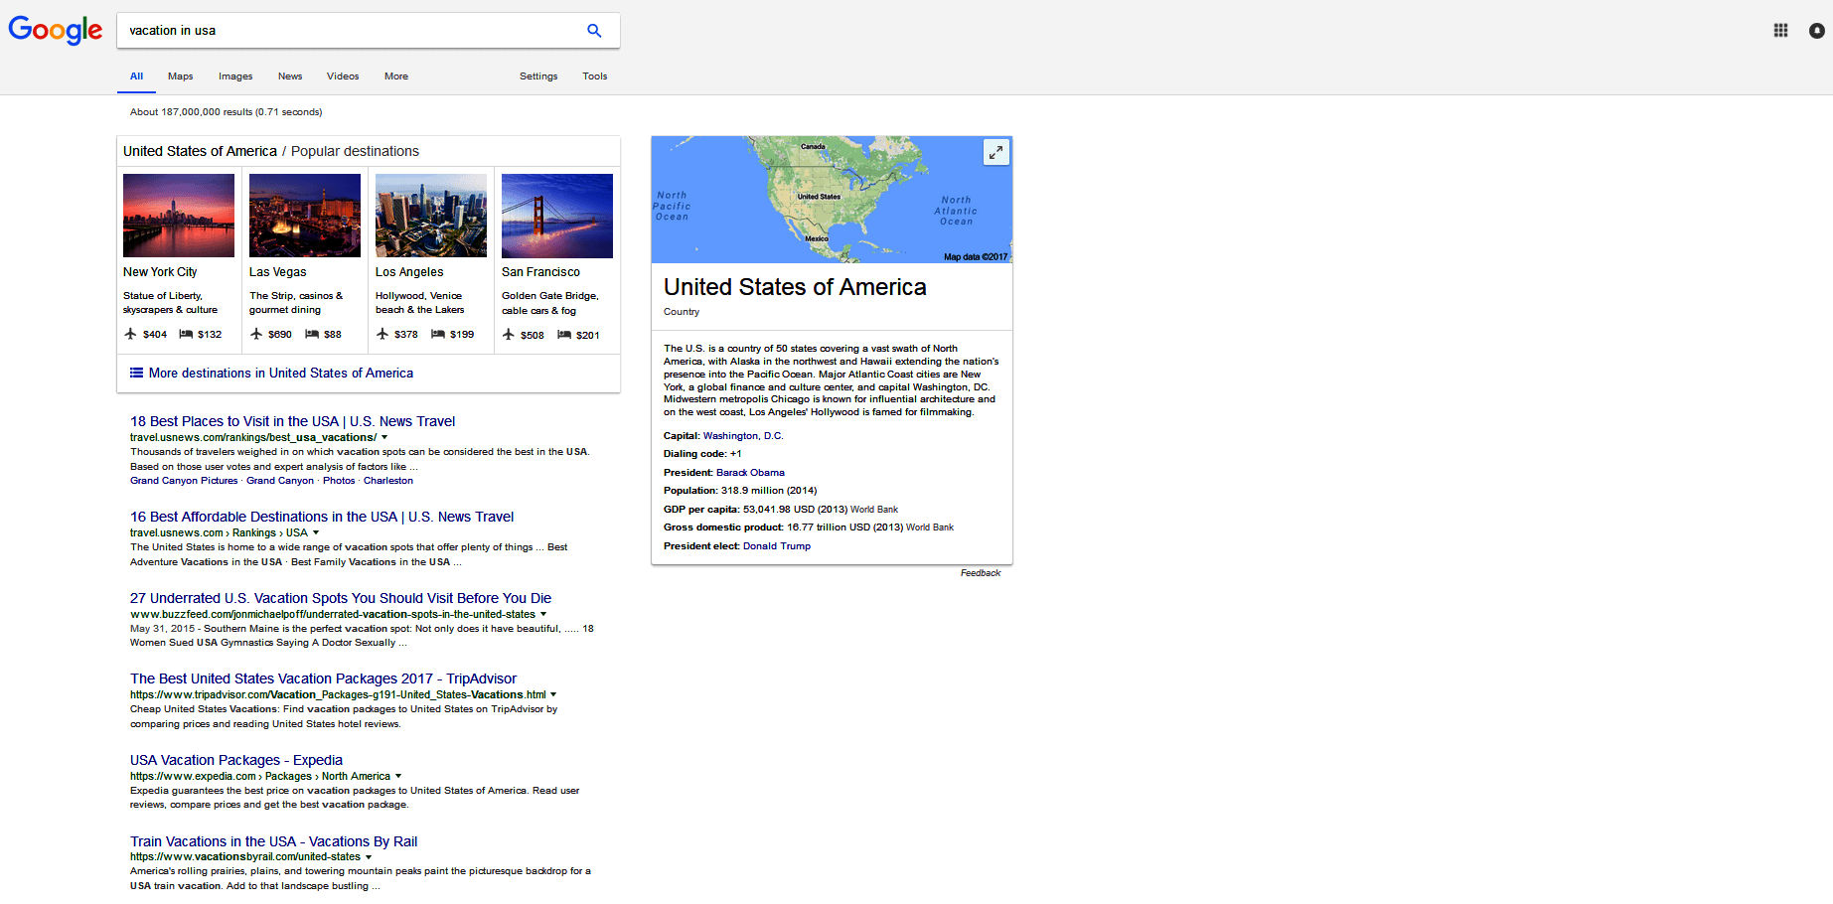The image size is (1833, 904).
Task: Expand the arrow beside the BuzzFeed result URL
Action: point(543,614)
